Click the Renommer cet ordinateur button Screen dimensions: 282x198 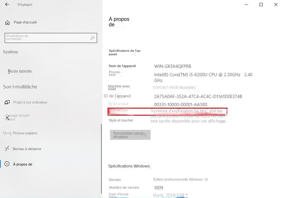(x=130, y=135)
